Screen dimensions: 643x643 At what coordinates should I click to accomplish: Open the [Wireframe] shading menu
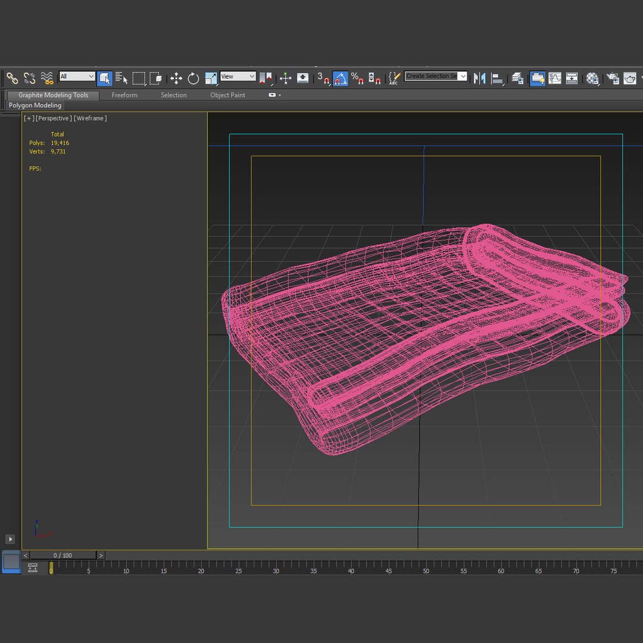(x=90, y=118)
